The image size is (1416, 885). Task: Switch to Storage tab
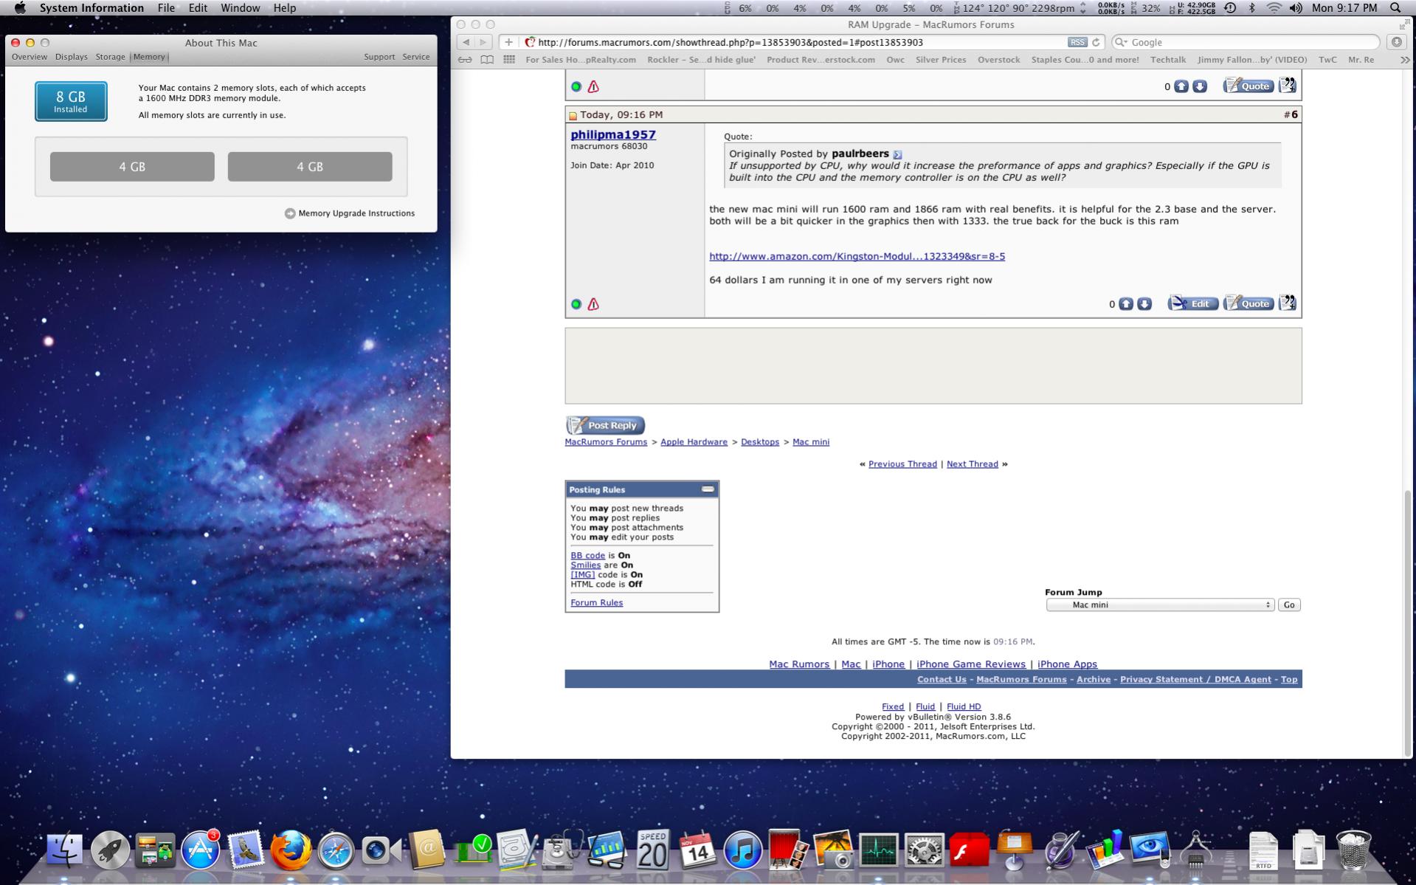coord(111,57)
